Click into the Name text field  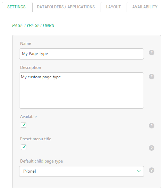tap(82, 54)
